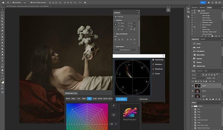
Task: Select the Hand tool
Action: 2,70
